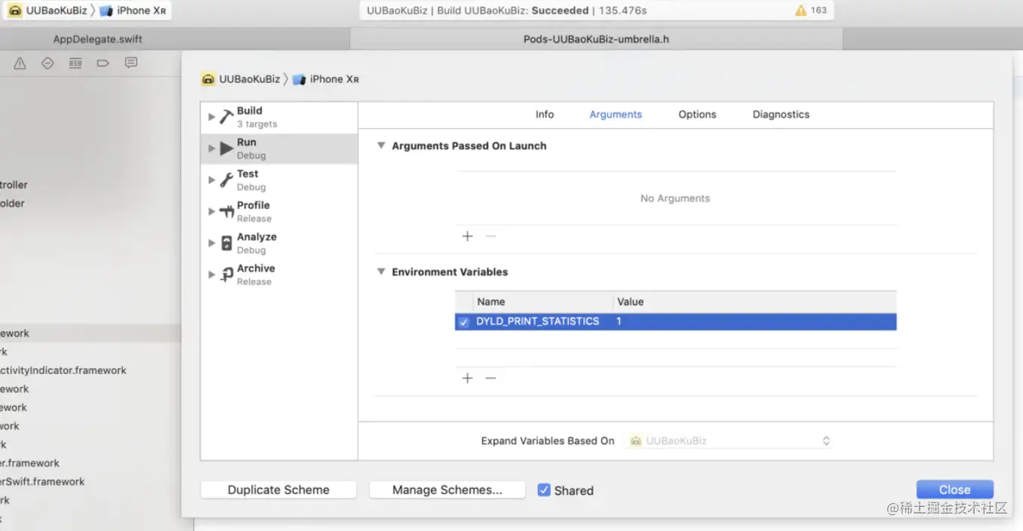
Task: Collapse the Environment Variables section
Action: pyautogui.click(x=381, y=272)
